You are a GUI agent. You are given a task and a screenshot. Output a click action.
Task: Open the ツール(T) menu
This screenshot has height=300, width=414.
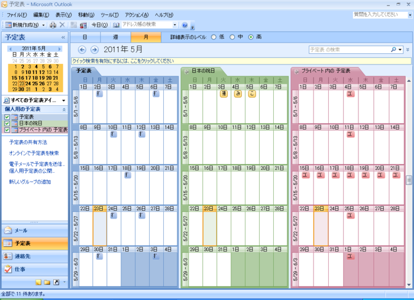[109, 15]
